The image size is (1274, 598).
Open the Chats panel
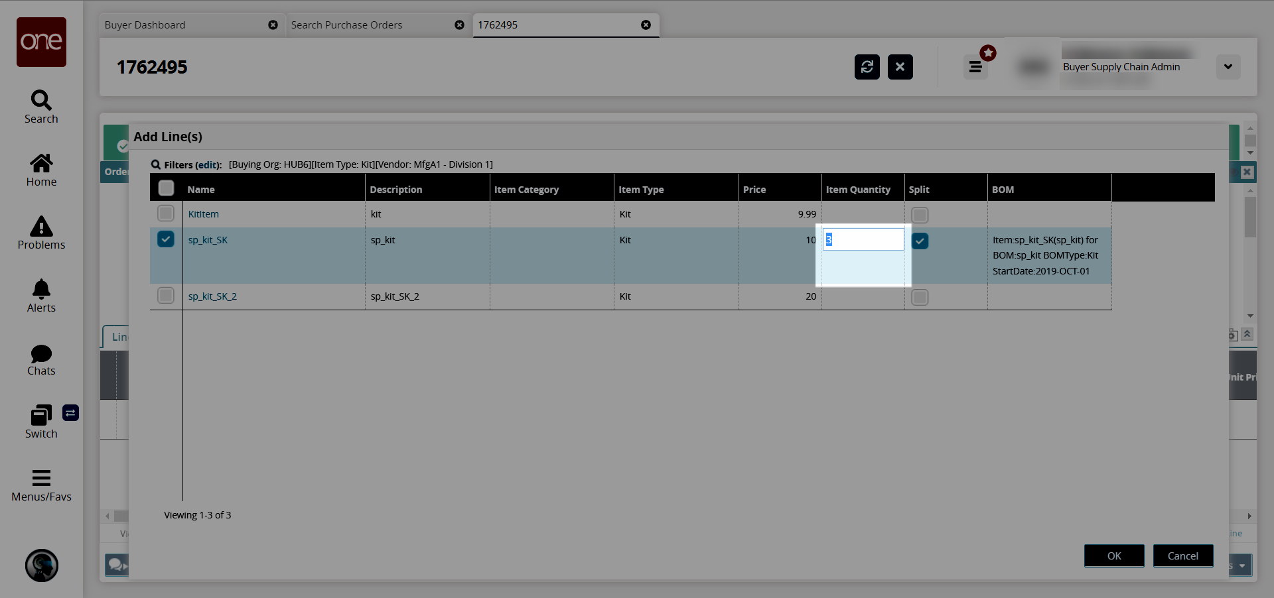41,360
